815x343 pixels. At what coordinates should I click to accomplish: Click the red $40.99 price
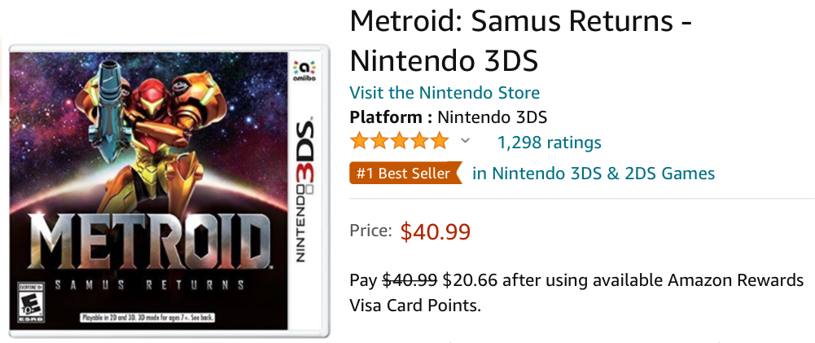(x=435, y=231)
